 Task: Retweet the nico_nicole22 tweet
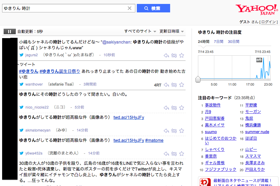pyautogui.click(x=174, y=108)
